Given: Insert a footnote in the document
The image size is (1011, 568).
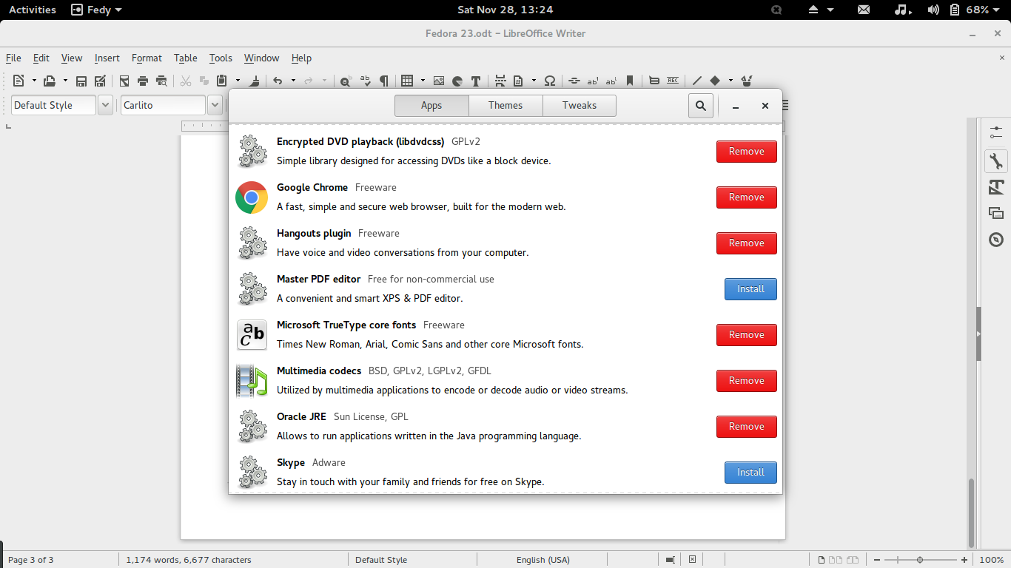Looking at the screenshot, I should click(593, 81).
